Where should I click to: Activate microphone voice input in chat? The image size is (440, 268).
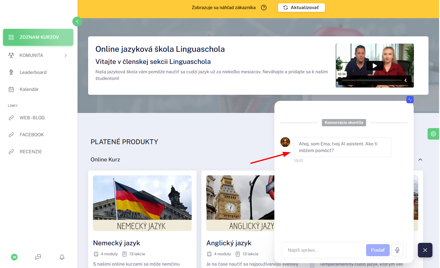coord(397,250)
